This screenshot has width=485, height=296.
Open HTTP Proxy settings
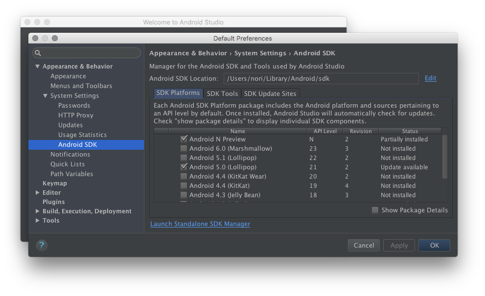(76, 115)
